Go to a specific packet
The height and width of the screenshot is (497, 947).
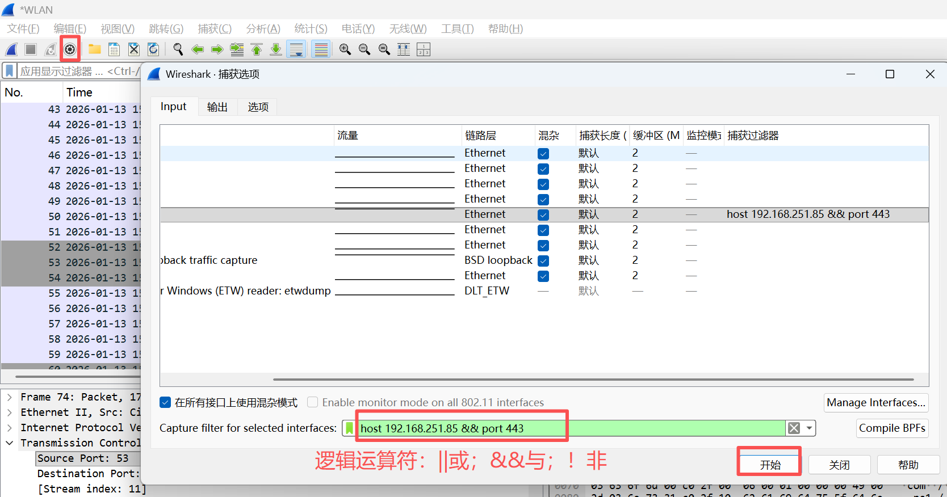pyautogui.click(x=237, y=49)
